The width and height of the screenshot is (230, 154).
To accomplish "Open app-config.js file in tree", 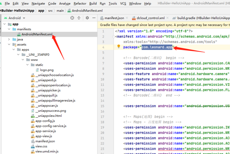I will pos(45,121).
